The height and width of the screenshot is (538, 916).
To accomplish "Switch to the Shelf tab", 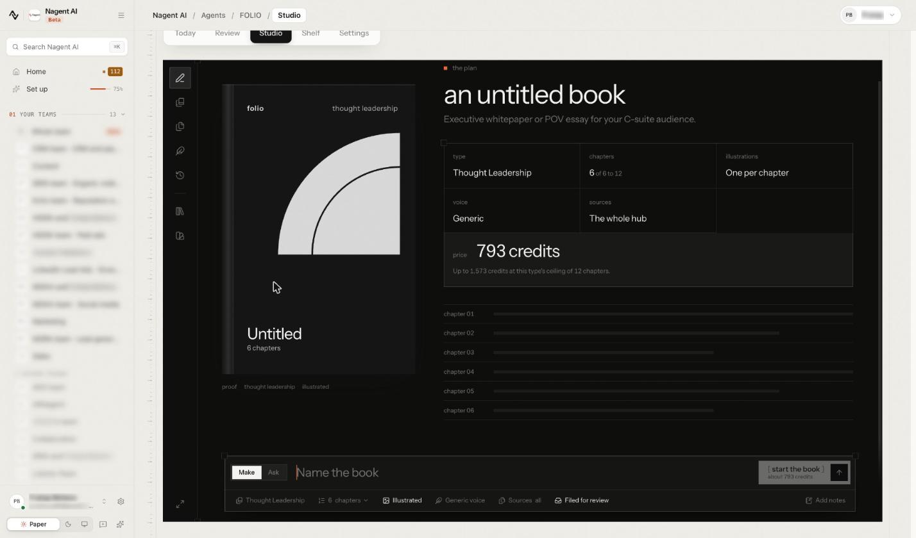I will coord(310,33).
